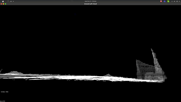Expand the system menu arrow

(x=179, y=1)
